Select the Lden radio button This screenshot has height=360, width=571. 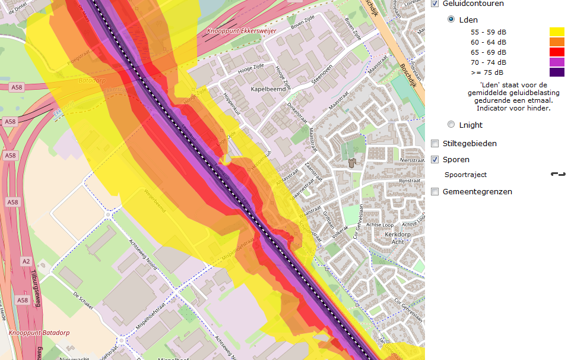[x=451, y=19]
